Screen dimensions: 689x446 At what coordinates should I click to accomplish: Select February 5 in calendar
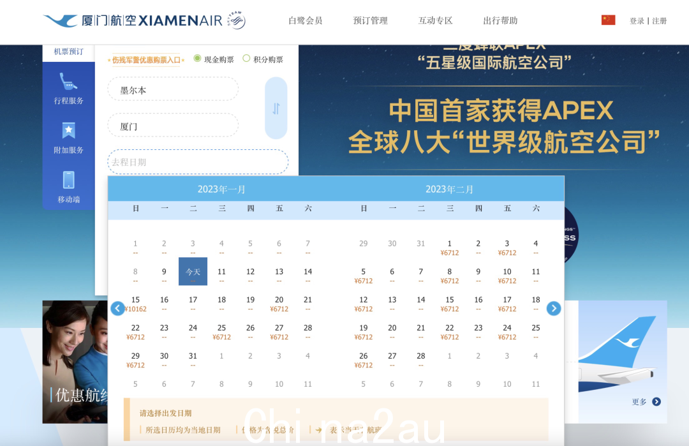coord(364,276)
